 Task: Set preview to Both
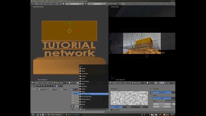click(x=142, y=107)
